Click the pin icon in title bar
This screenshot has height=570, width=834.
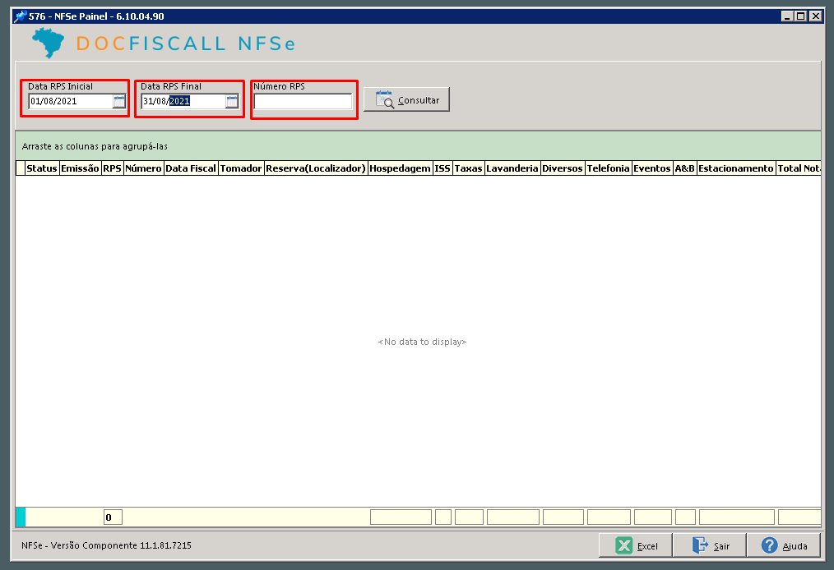21,16
